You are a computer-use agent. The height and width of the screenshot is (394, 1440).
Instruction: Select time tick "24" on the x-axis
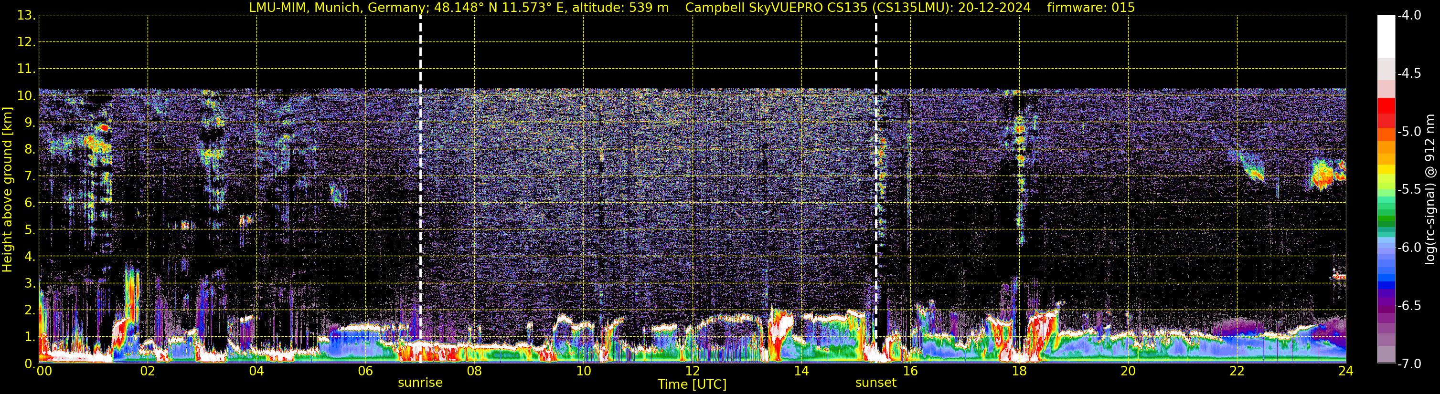(x=1346, y=371)
